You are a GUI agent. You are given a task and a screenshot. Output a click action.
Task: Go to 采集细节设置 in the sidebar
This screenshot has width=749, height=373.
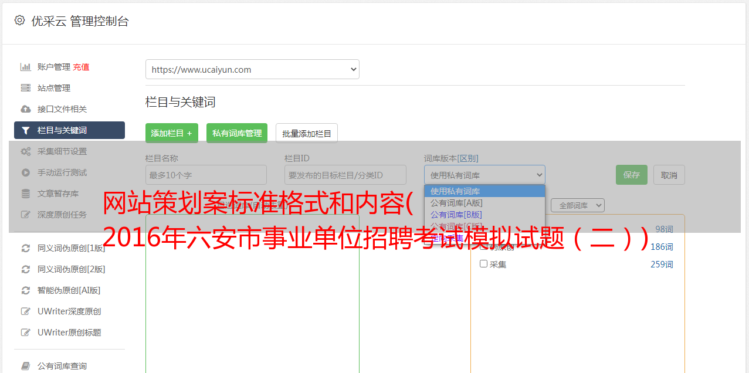coord(62,151)
